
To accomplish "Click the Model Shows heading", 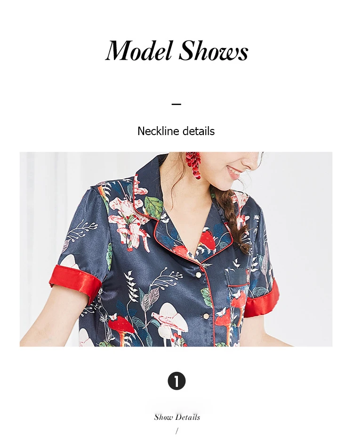I will [176, 51].
